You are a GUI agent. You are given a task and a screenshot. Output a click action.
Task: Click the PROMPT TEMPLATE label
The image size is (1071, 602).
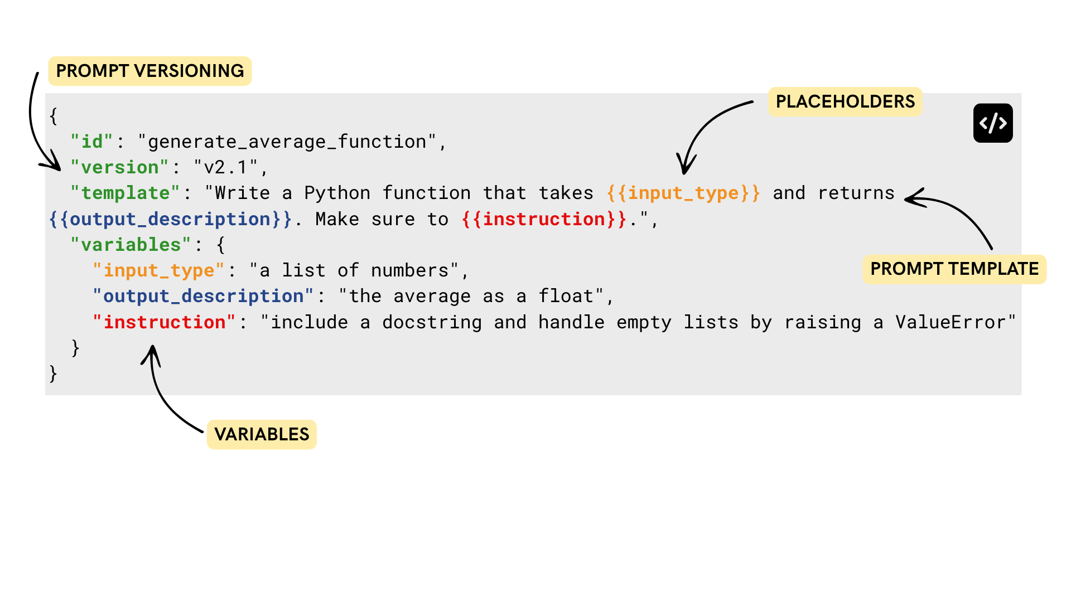[x=954, y=269]
